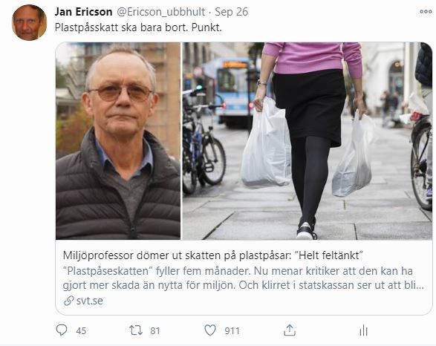Click the link chain icon beside svt.se

point(68,301)
